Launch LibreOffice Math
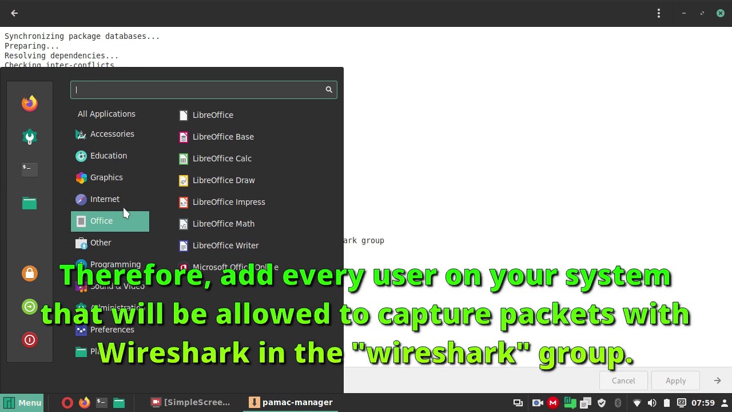 tap(217, 224)
